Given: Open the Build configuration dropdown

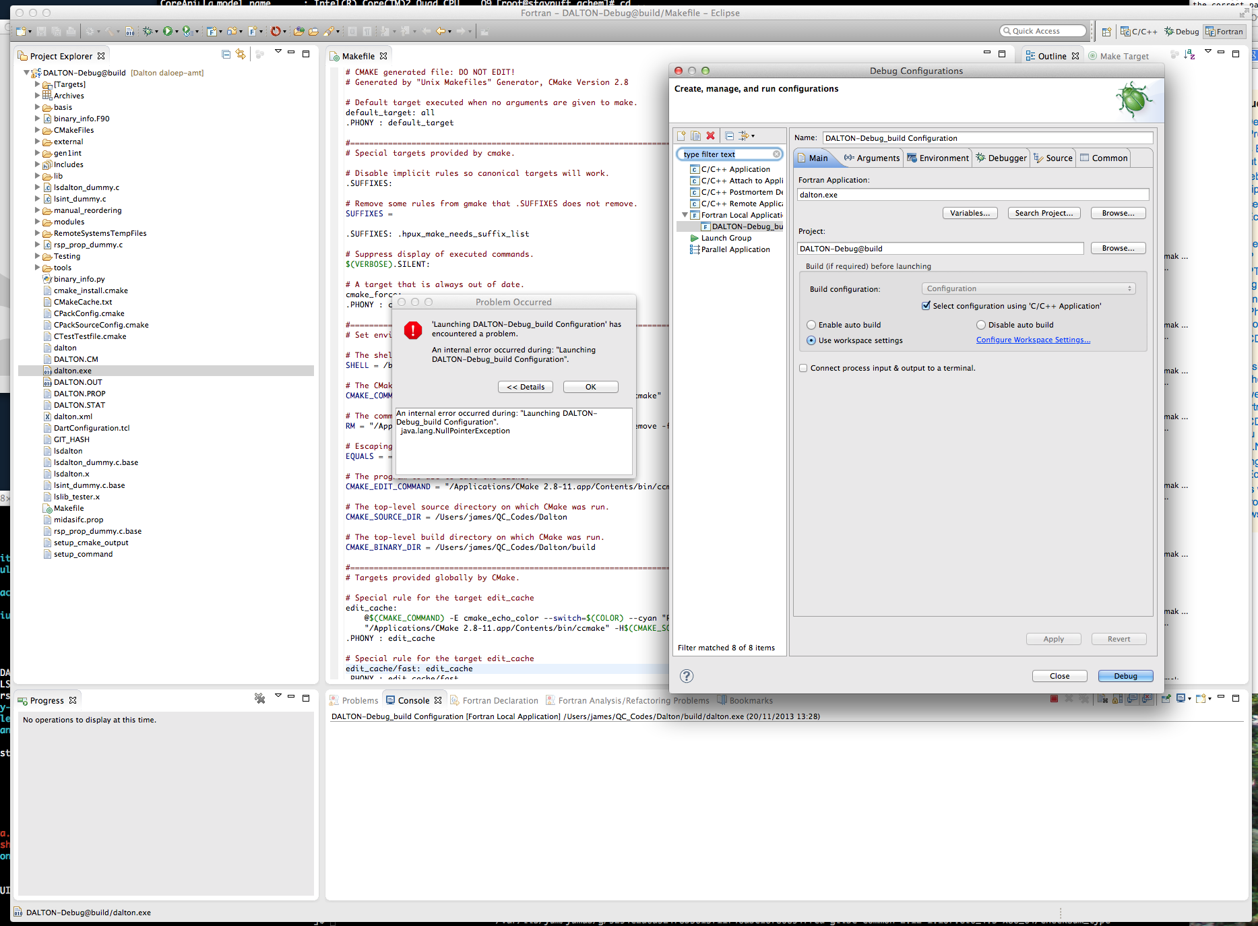Looking at the screenshot, I should [x=1028, y=288].
